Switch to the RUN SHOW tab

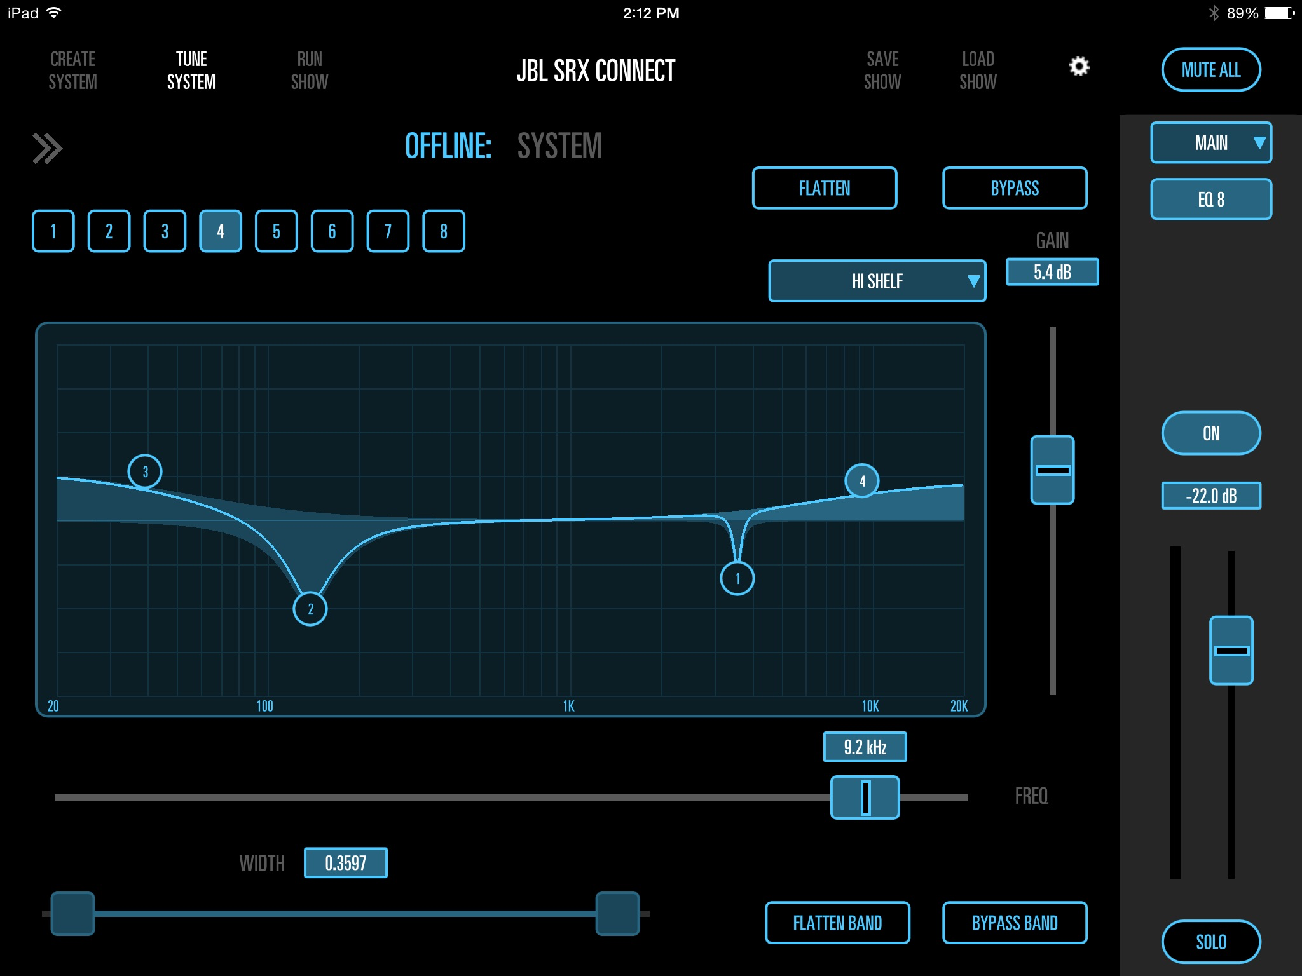310,71
